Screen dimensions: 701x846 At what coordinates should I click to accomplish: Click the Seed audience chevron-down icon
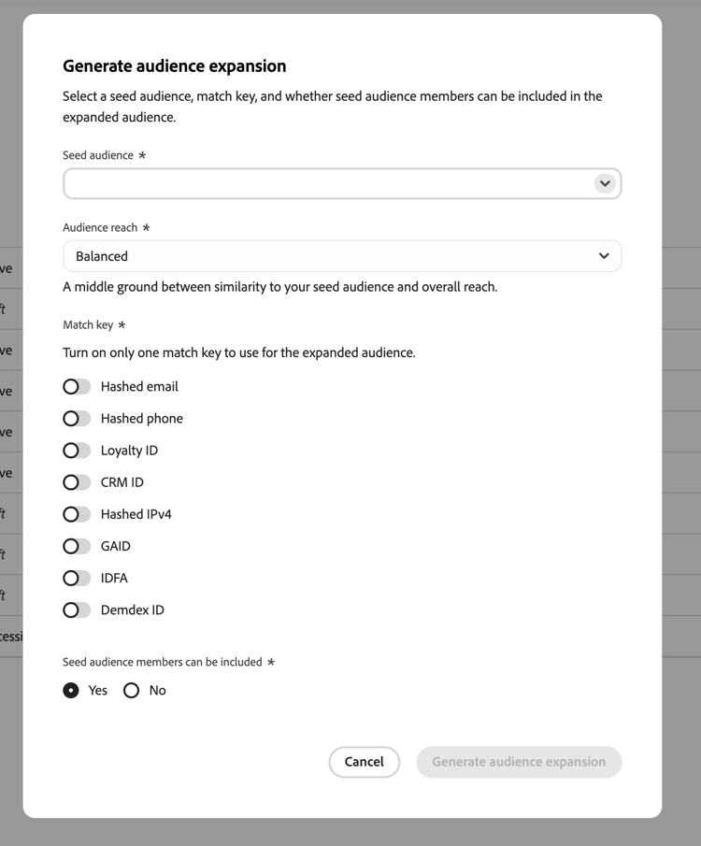point(605,183)
